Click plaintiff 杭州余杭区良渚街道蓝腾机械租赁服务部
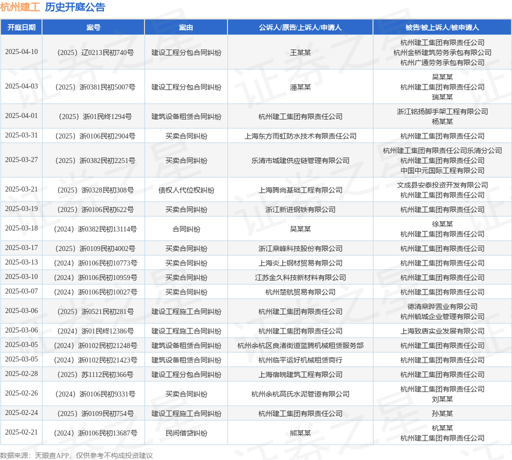 300,345
